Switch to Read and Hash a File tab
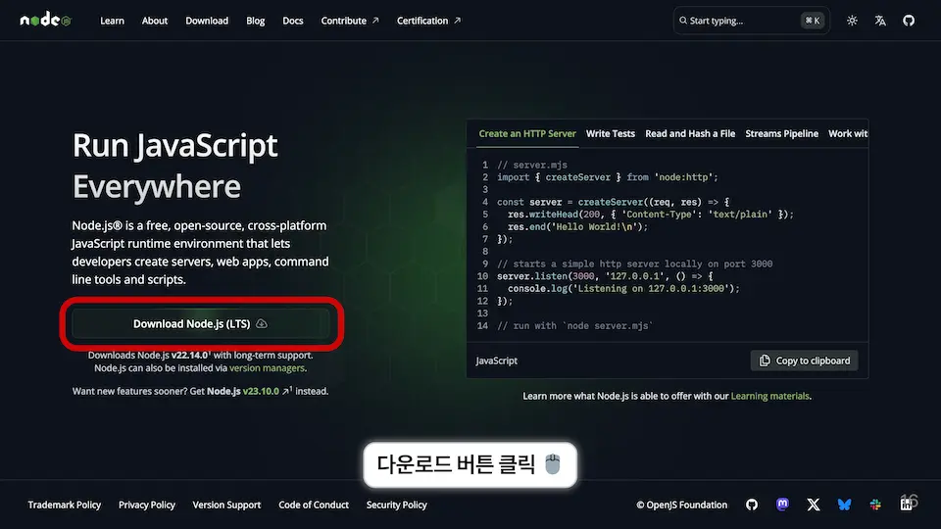 click(x=690, y=134)
